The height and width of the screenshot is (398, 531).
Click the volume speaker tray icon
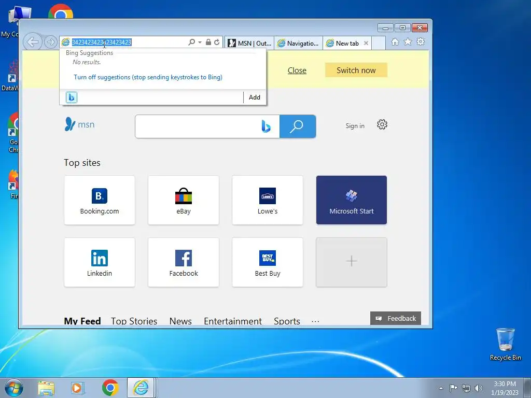pyautogui.click(x=478, y=388)
